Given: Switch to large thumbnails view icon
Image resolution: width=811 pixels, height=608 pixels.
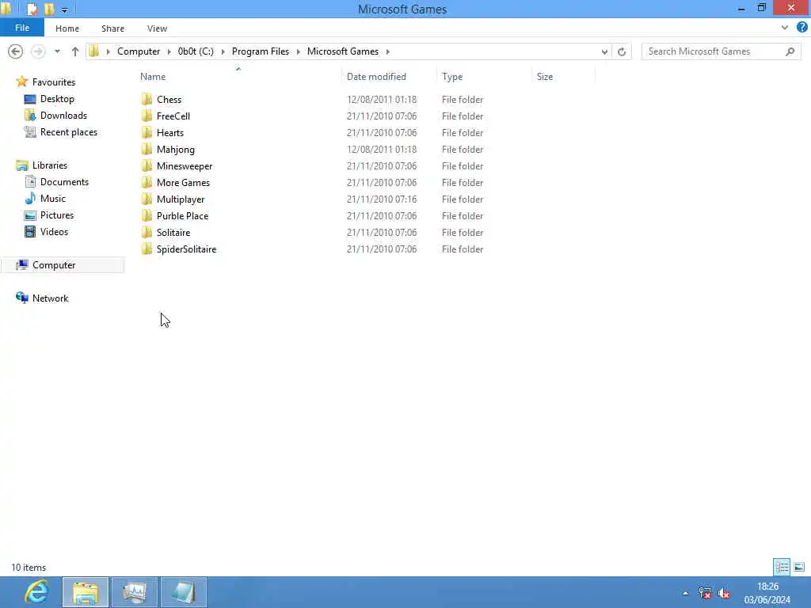Looking at the screenshot, I should tap(799, 567).
